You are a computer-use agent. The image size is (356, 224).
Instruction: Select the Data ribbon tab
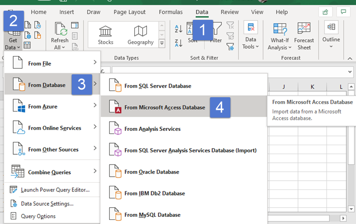tap(202, 12)
